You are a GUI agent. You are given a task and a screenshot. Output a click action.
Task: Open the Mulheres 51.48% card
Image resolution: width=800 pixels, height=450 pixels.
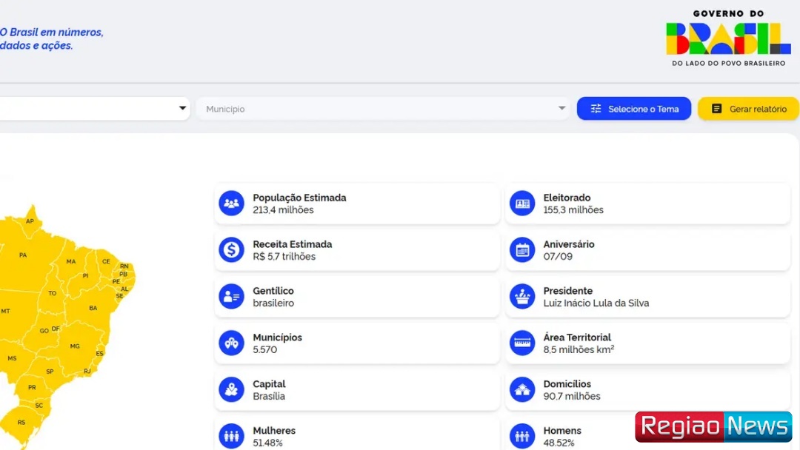coord(357,436)
